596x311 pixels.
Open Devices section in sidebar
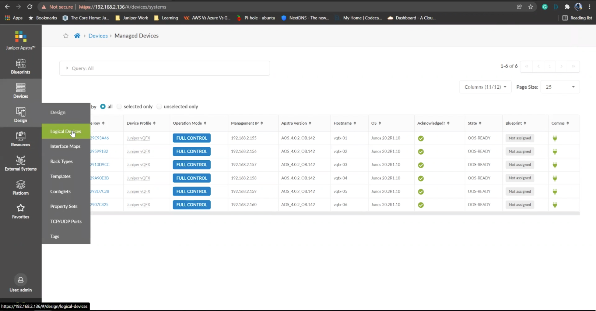click(x=21, y=91)
